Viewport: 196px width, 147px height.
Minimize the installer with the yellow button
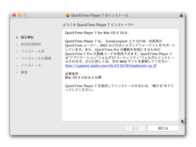click(x=20, y=15)
